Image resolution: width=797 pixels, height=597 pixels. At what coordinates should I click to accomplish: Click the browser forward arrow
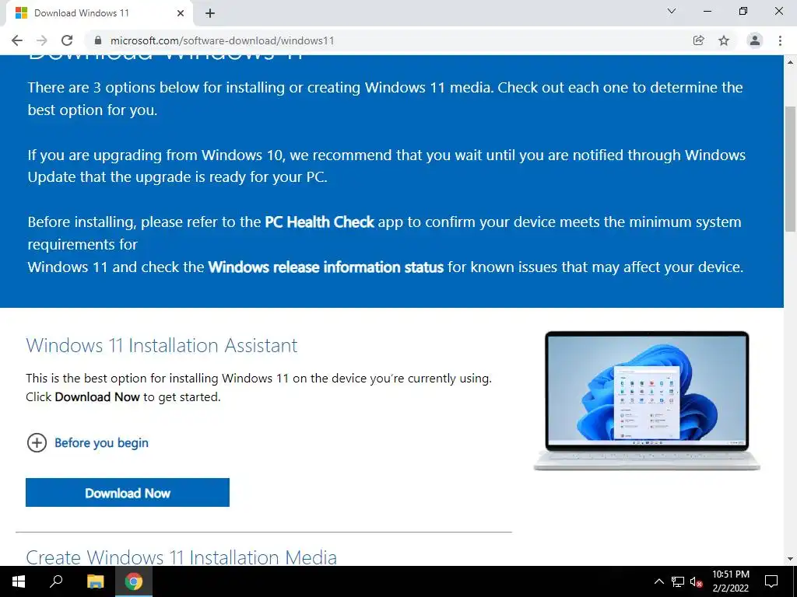click(x=42, y=40)
